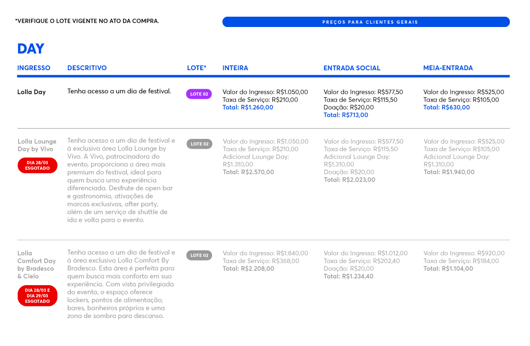Screen dimensions: 530x346
Task: Click 'Doação: R$20,00' in Lolla Lounge row
Action: [349, 172]
